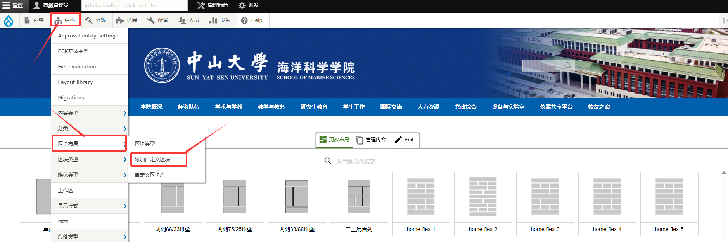Open the 内容 (Content) toolbar item

click(x=34, y=20)
